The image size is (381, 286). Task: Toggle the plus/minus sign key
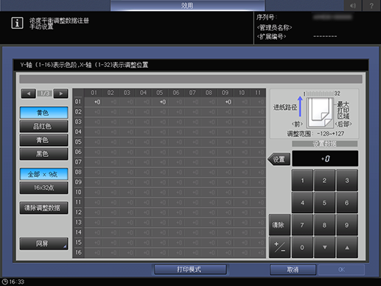[279, 247]
